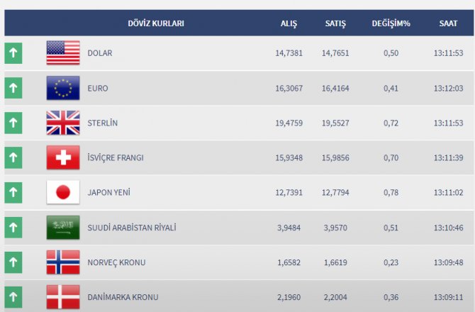Open the DOLAR currency link
475x312 pixels.
[x=99, y=53]
